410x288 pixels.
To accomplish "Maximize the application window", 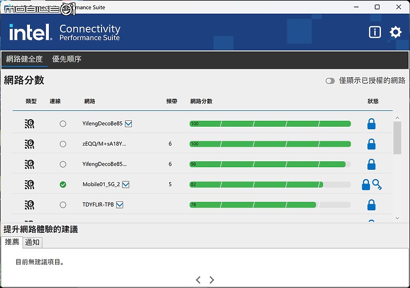I will [377, 7].
